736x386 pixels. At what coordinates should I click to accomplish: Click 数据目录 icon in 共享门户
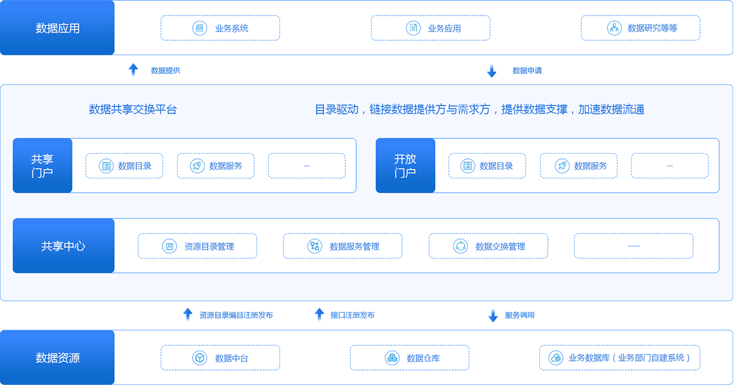click(x=106, y=166)
